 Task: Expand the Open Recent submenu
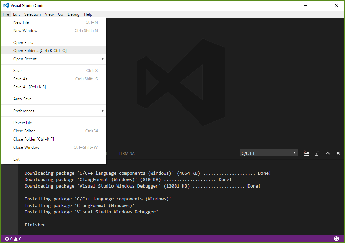click(54, 59)
